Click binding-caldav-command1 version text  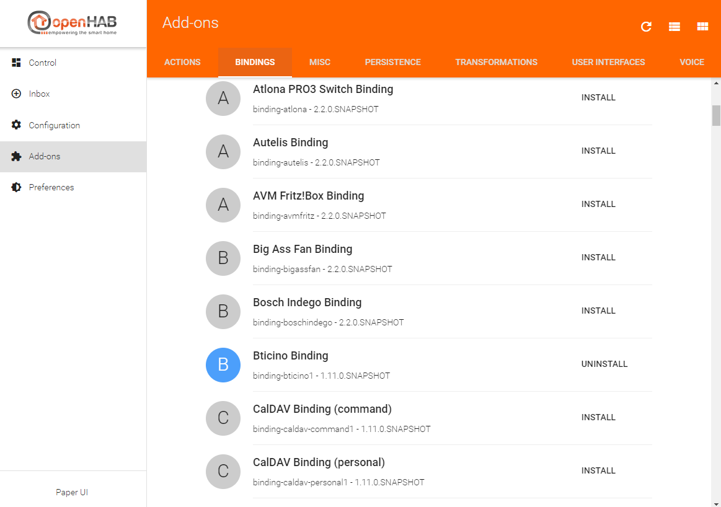[x=342, y=430]
